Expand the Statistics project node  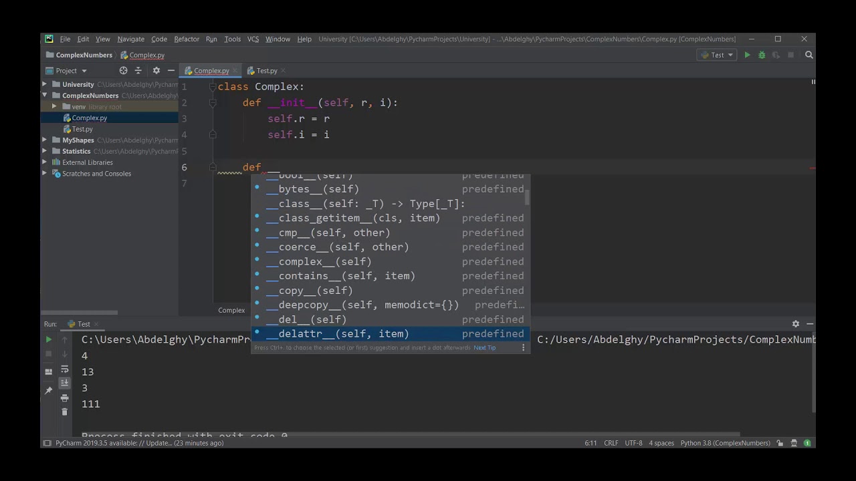45,151
